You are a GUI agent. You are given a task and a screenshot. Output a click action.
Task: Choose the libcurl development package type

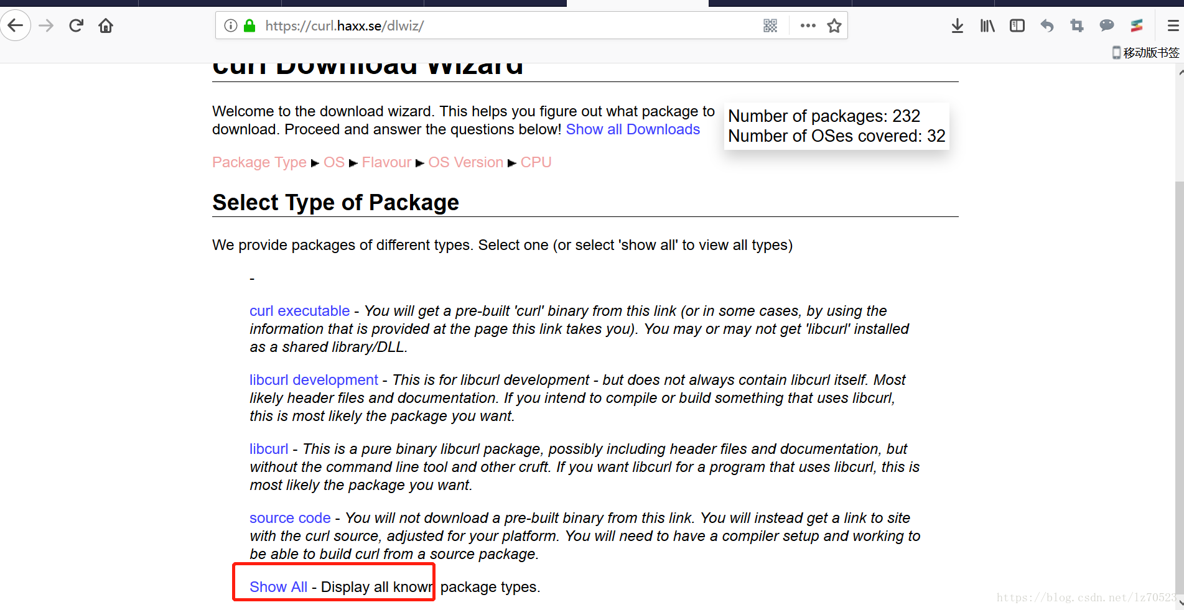314,380
